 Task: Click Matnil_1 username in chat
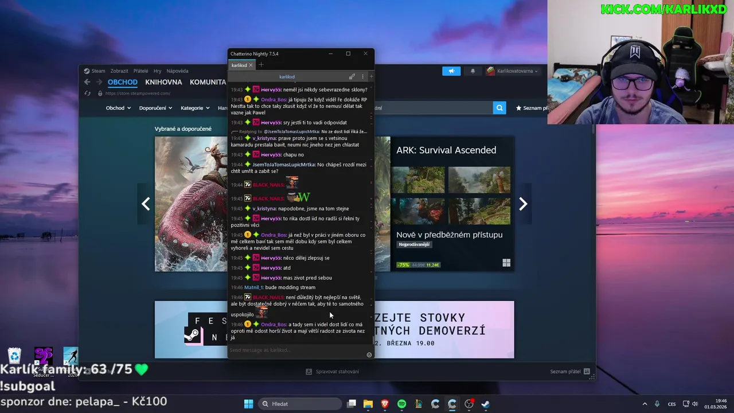(253, 287)
